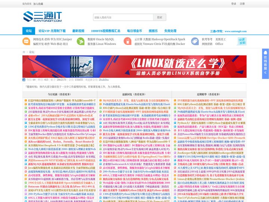
Task: Open the LINUX就该这么学 banner
Action: tap(134, 67)
